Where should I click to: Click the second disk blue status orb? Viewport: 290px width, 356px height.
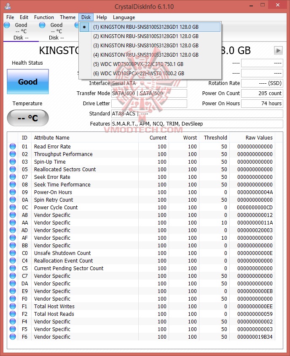[42, 25]
